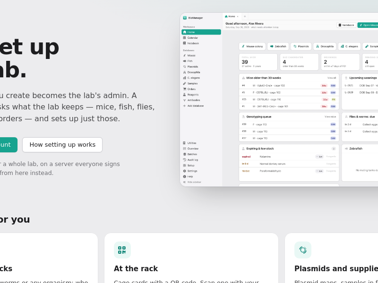Image resolution: width=378 pixels, height=283 pixels.
Task: Click the Paraformaldehyde row in Expiring & low stock
Action: coord(289,171)
